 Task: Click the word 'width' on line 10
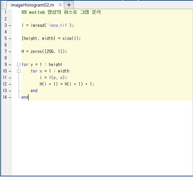tap(63, 71)
